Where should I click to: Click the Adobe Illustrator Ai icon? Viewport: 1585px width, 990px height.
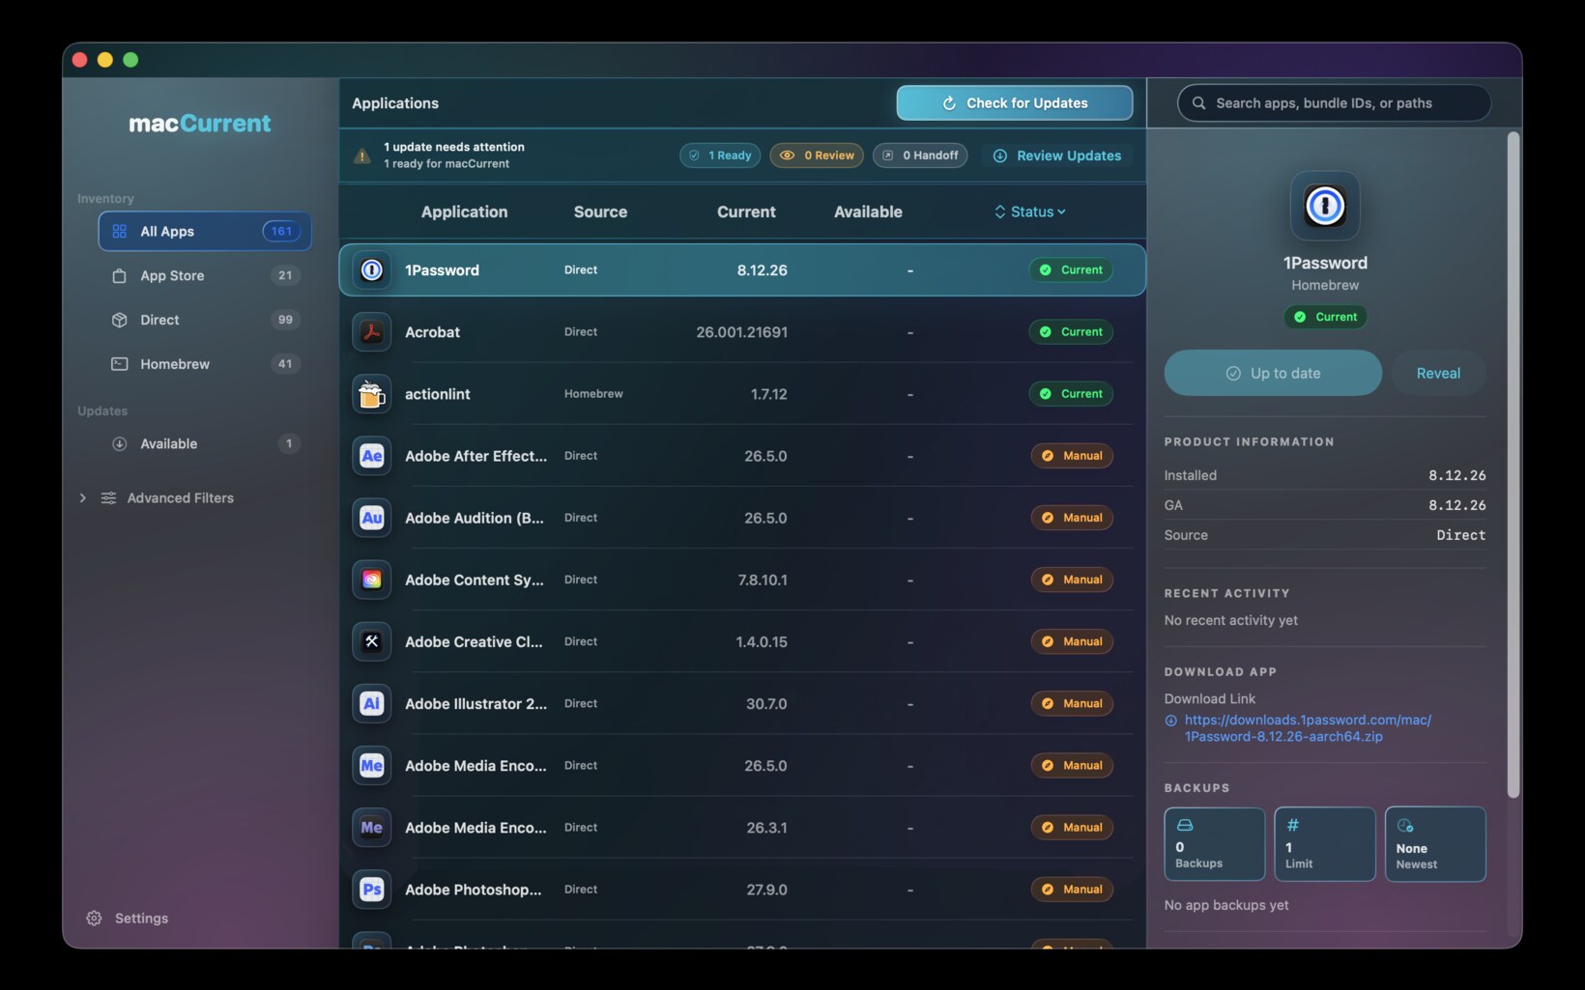coord(371,703)
